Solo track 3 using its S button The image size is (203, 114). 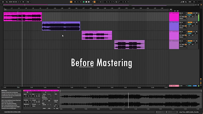(194, 32)
